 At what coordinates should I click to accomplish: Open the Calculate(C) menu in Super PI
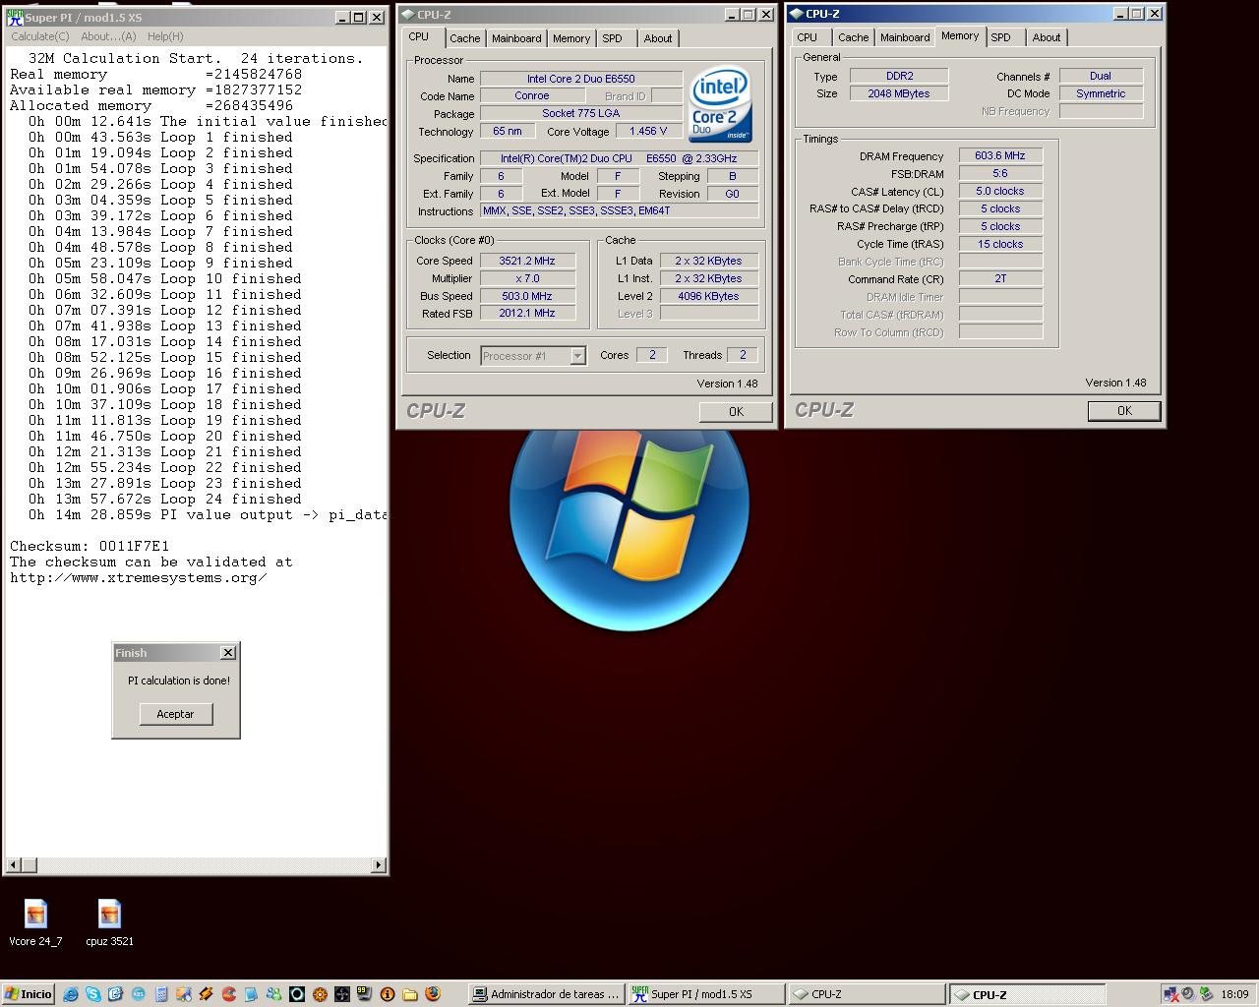[x=39, y=36]
